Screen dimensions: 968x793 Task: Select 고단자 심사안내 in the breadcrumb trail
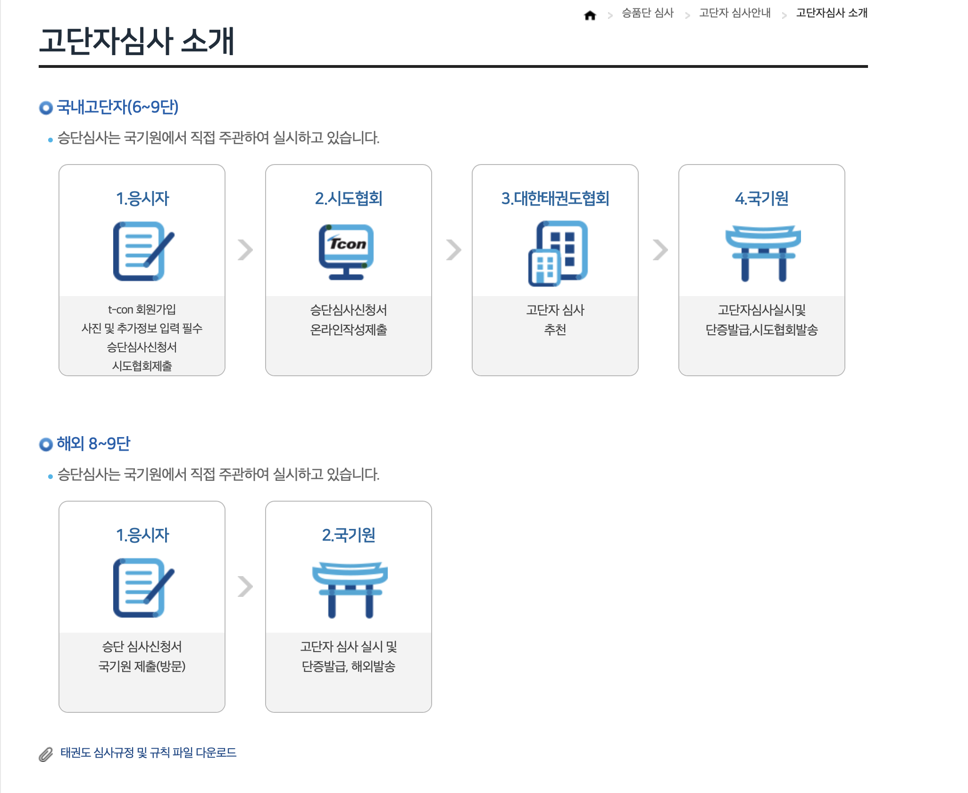(734, 14)
